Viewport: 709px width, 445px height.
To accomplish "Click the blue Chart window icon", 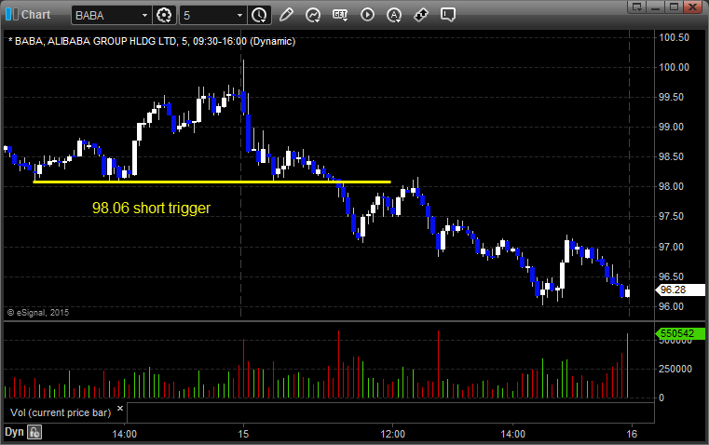I will 12,15.
